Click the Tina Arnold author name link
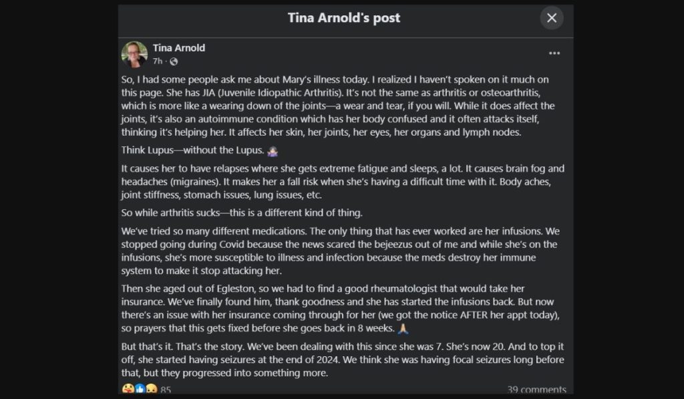 click(x=178, y=47)
